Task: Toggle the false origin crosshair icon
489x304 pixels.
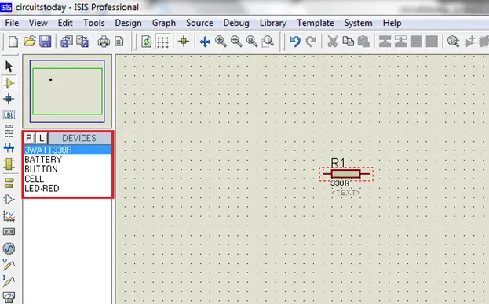Action: pos(184,41)
